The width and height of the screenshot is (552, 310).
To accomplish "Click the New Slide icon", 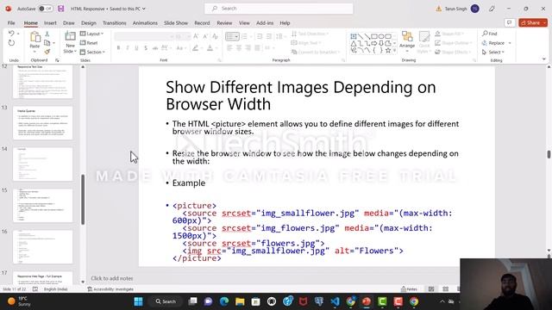I will (x=70, y=36).
